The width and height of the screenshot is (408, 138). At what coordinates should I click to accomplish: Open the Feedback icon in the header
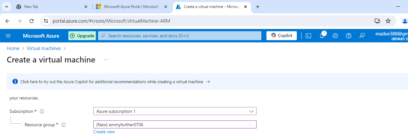pyautogui.click(x=362, y=36)
